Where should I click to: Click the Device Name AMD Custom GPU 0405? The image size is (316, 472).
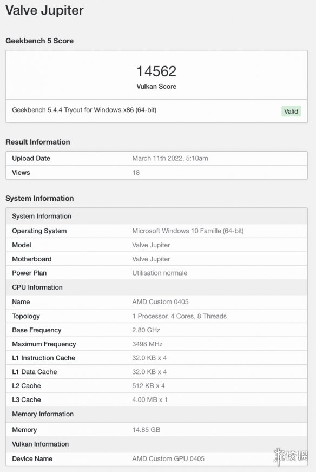tap(168, 459)
